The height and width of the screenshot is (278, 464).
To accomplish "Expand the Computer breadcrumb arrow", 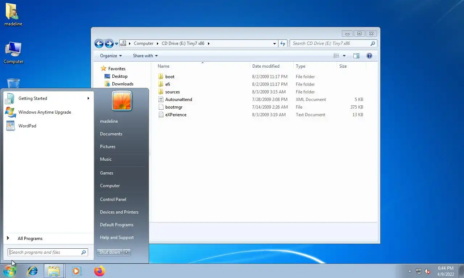I will 158,43.
